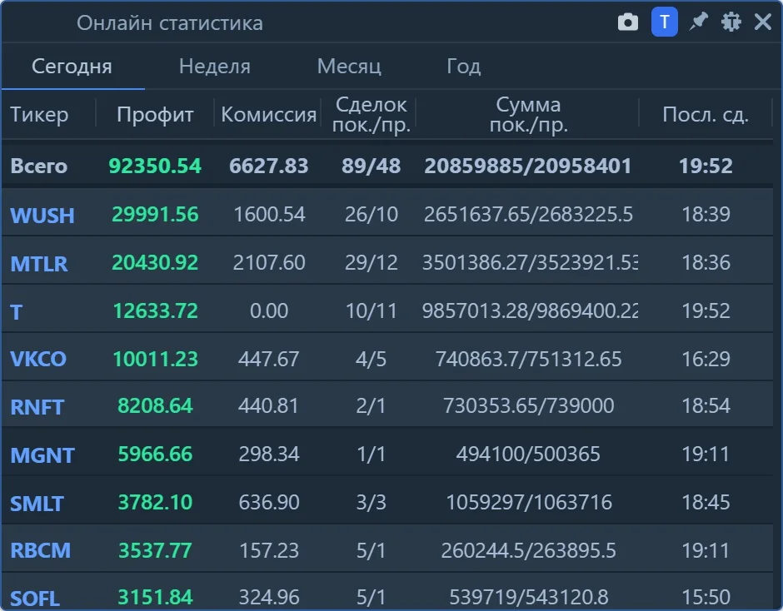The width and height of the screenshot is (783, 611).
Task: Toggle the blue T button
Action: point(664,22)
